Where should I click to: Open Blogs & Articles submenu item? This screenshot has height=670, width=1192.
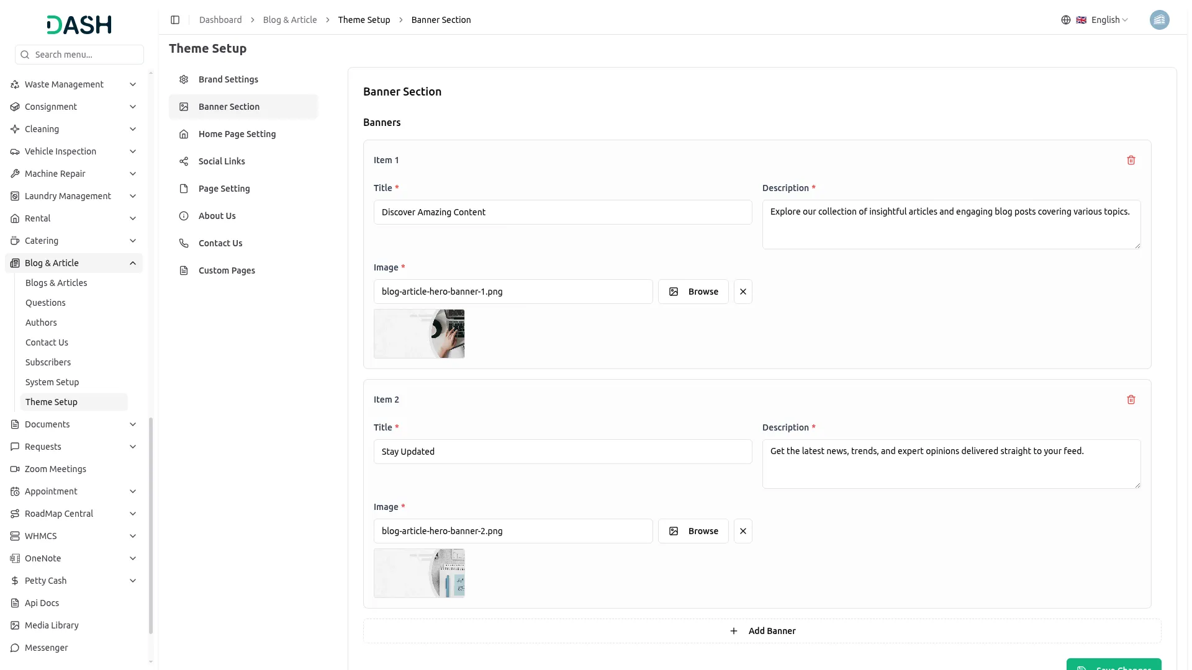pos(74,283)
